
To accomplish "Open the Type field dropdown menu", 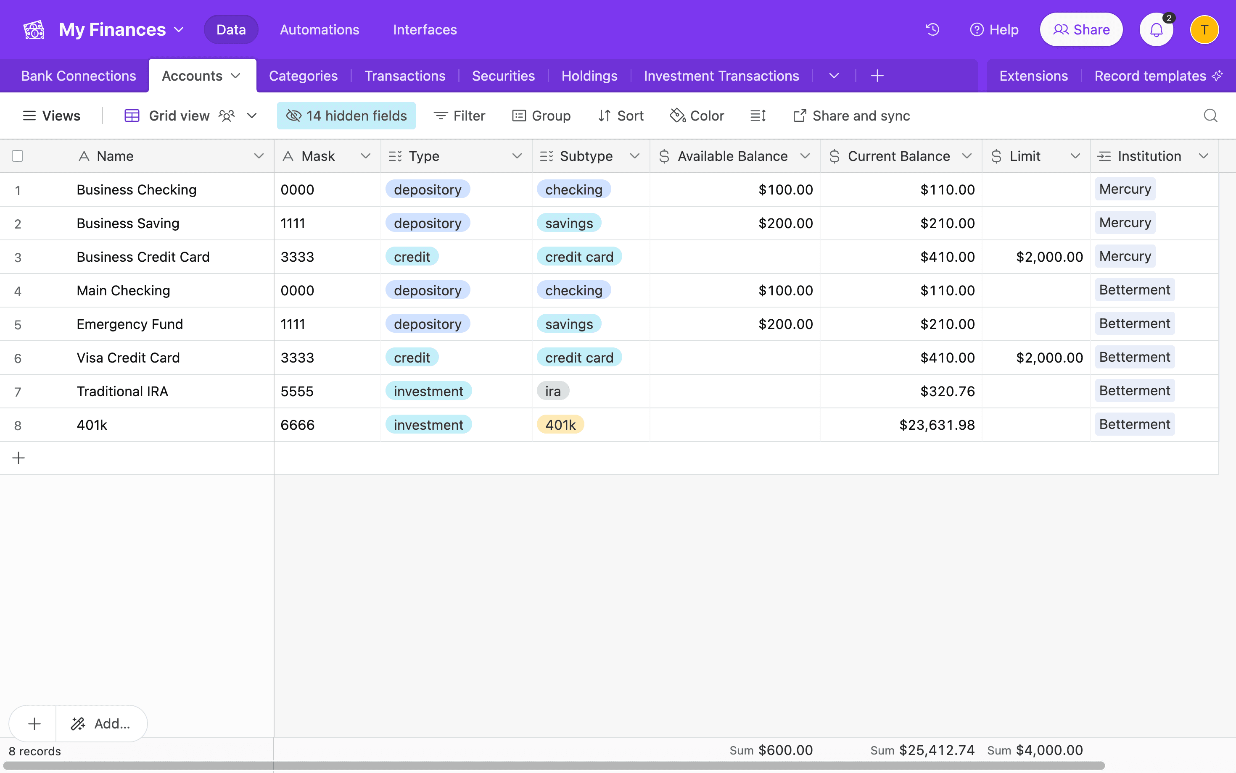I will pyautogui.click(x=518, y=156).
